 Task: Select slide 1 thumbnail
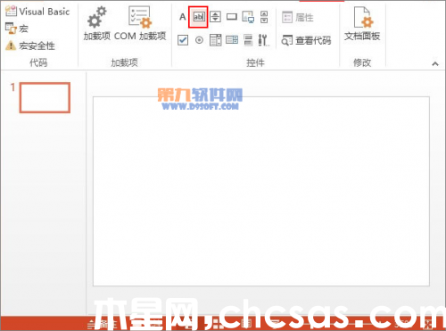[x=45, y=98]
